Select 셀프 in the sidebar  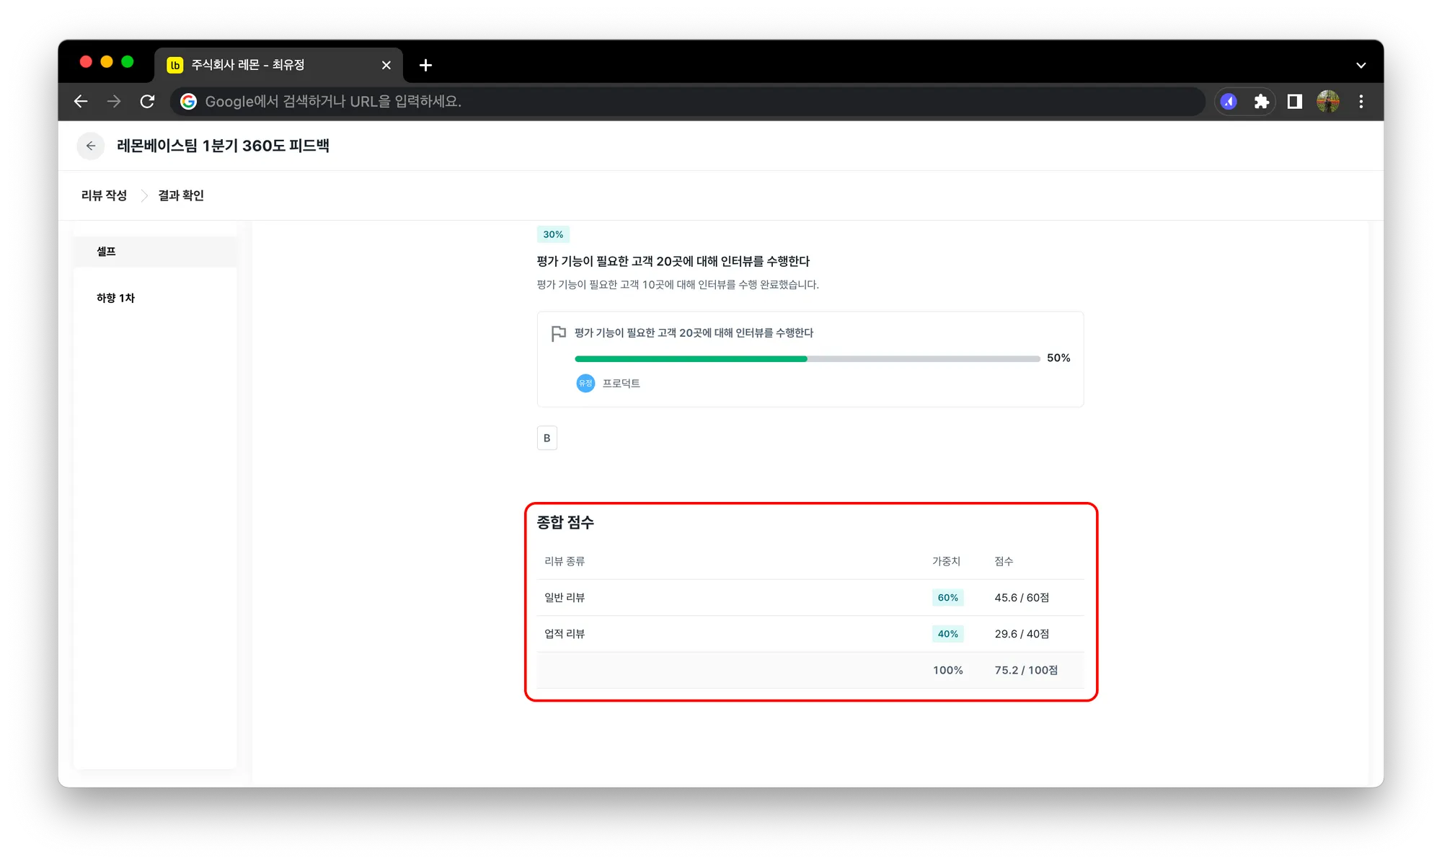[155, 252]
